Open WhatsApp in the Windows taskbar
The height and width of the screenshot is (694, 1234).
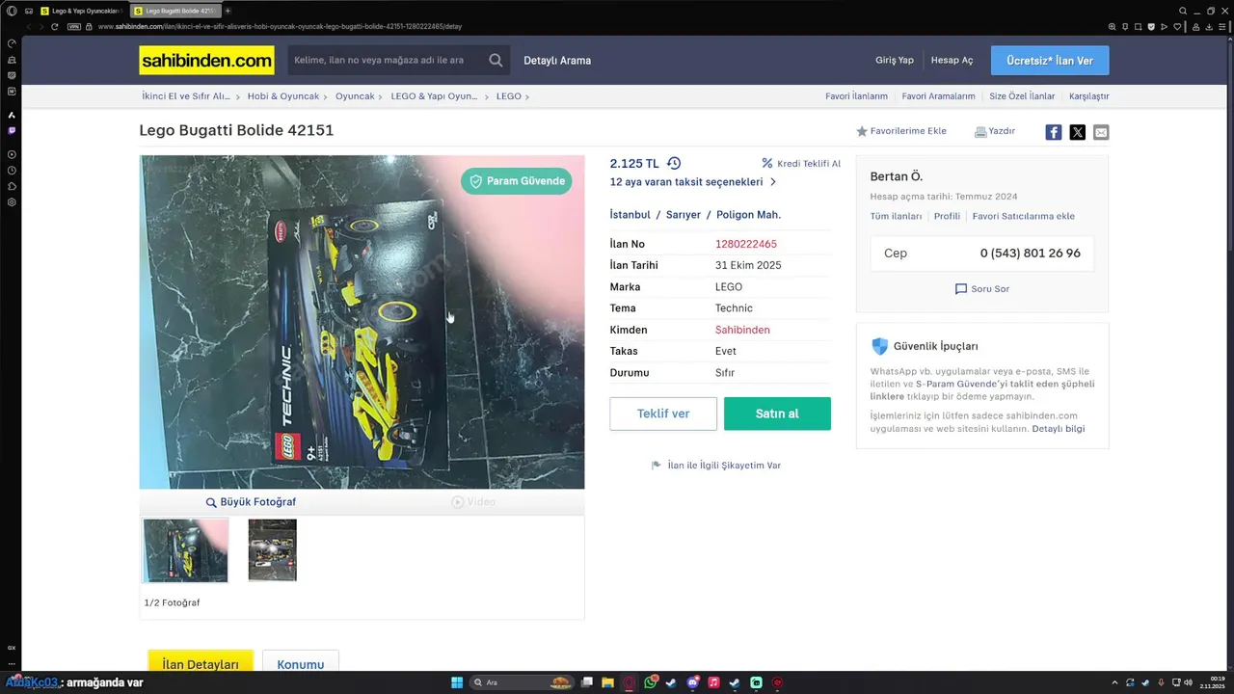coord(651,682)
